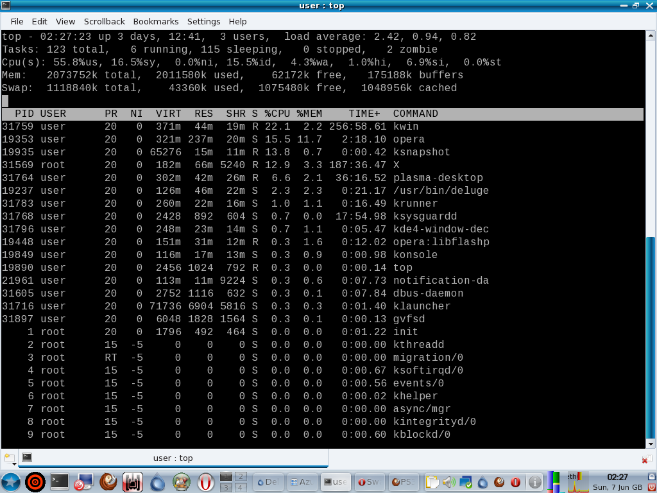Click the red-and-white square launcher icon

pos(133,482)
